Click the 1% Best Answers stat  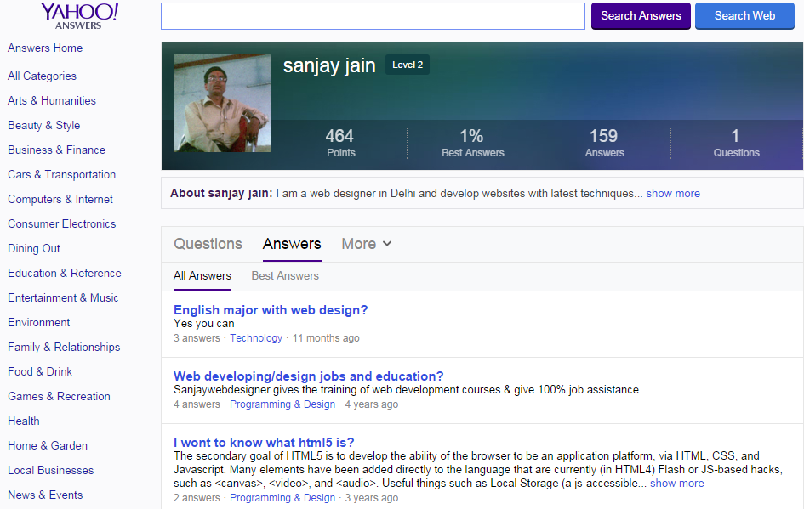click(473, 143)
